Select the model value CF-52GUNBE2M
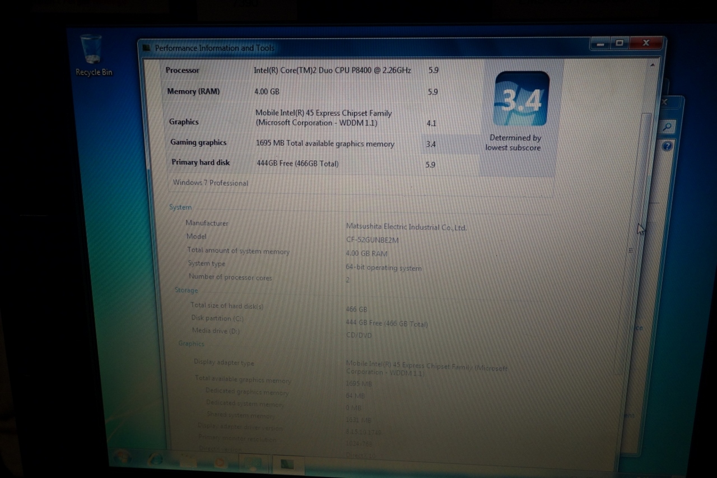Viewport: 717px width, 478px height. (x=372, y=240)
